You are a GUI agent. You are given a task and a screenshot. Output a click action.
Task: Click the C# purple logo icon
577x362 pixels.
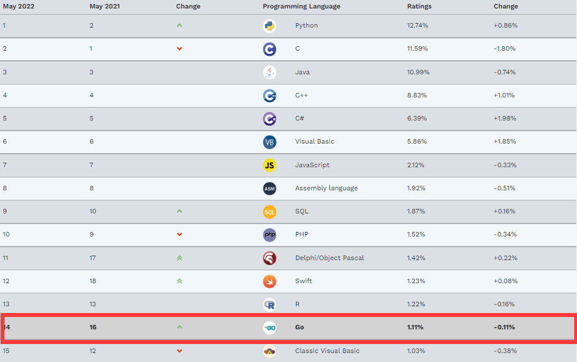[269, 119]
